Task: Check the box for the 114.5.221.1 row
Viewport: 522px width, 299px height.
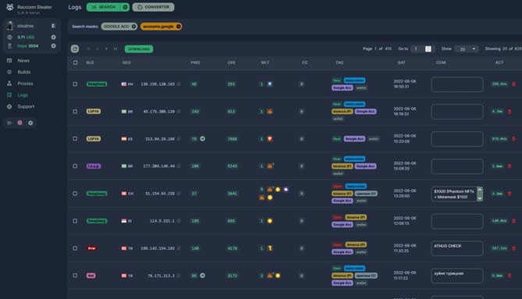Action: point(75,221)
